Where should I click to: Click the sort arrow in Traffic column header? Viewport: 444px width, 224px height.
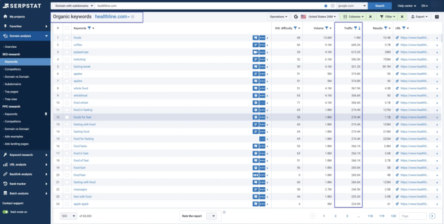359,28
